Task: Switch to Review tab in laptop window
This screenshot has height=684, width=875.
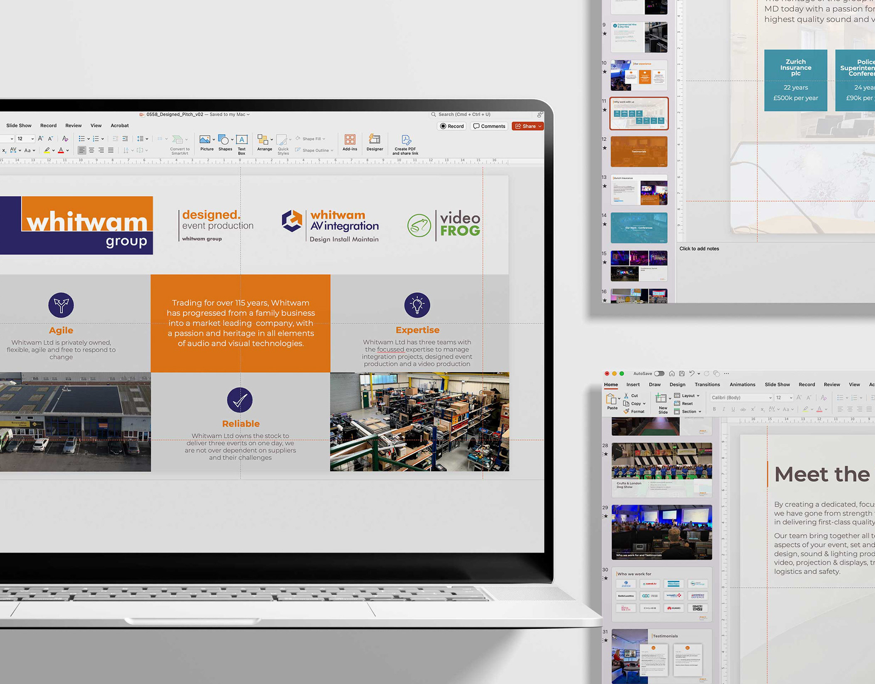Action: click(x=74, y=126)
